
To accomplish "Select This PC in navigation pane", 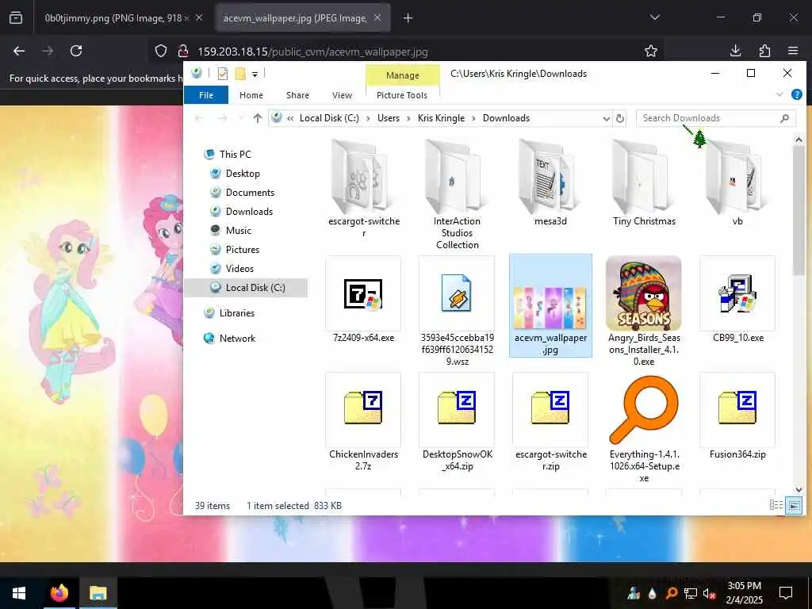I will pyautogui.click(x=235, y=155).
